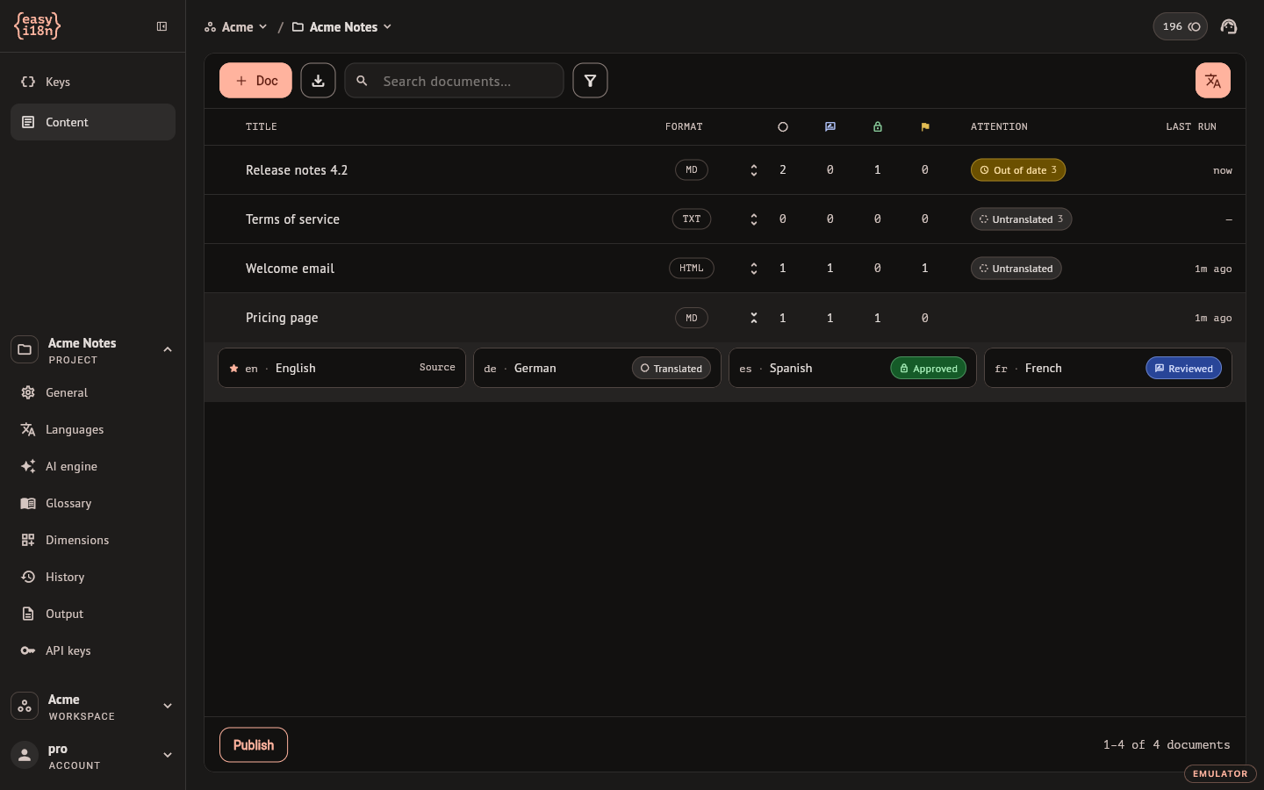Sort by the translated circle column header
Viewport: 1264px width, 790px height.
pos(783,126)
